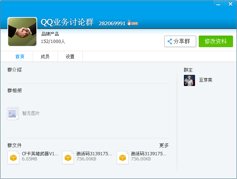Click the 暂无图片 text
The height and width of the screenshot is (179, 237).
(x=31, y=113)
